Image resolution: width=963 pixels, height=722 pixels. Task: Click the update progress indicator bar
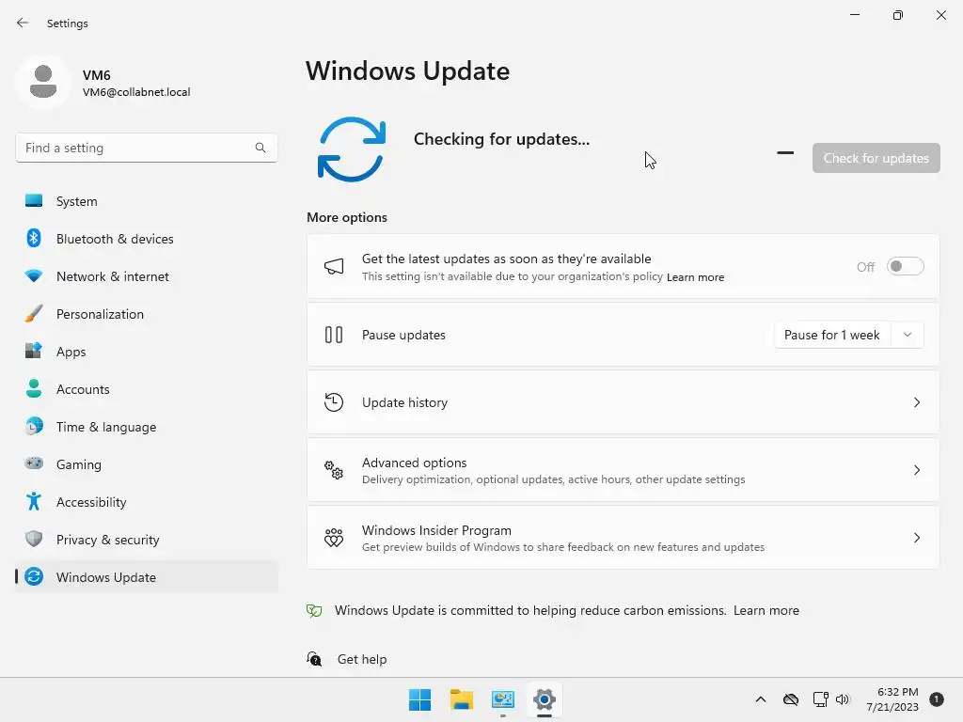785,152
